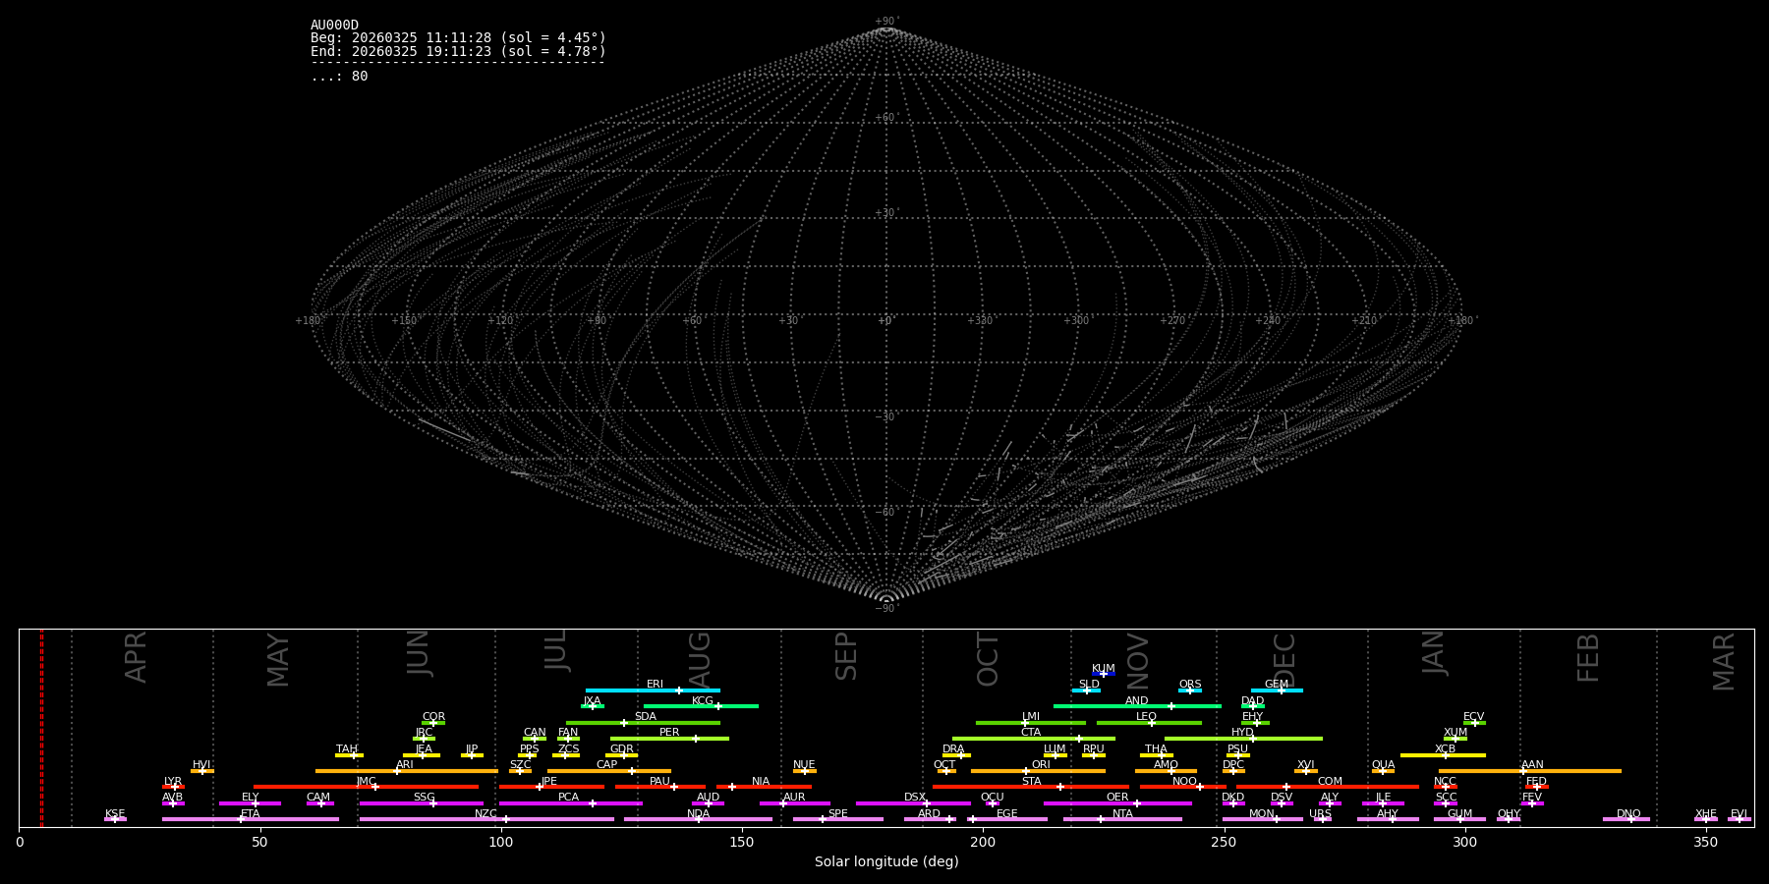Click the orange ORI shower bar
The image size is (1769, 884).
(1038, 771)
